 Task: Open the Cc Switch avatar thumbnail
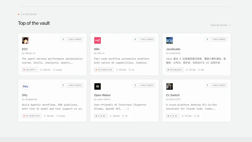click(169, 86)
